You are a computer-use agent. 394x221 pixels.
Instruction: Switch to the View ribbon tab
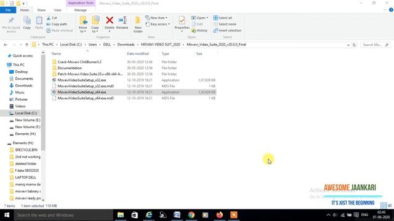[x=57, y=10]
